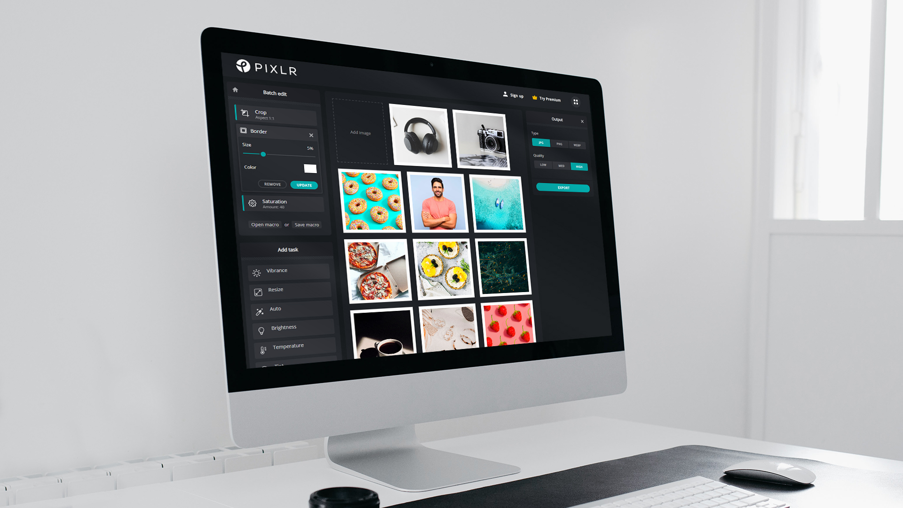
Task: Click the Auto adjustment tool icon
Action: pos(259,308)
